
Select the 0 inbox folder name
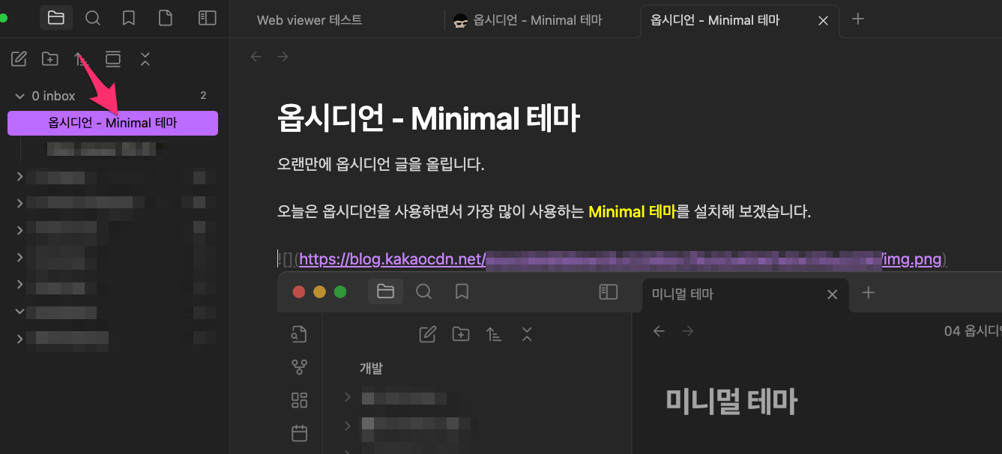(53, 96)
